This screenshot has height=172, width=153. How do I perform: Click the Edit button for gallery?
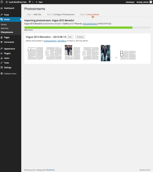[x=70, y=37]
